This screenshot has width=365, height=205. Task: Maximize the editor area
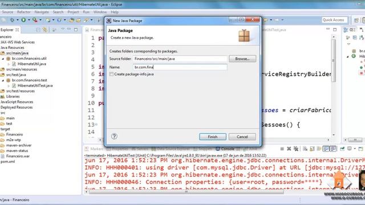[x=335, y=30]
